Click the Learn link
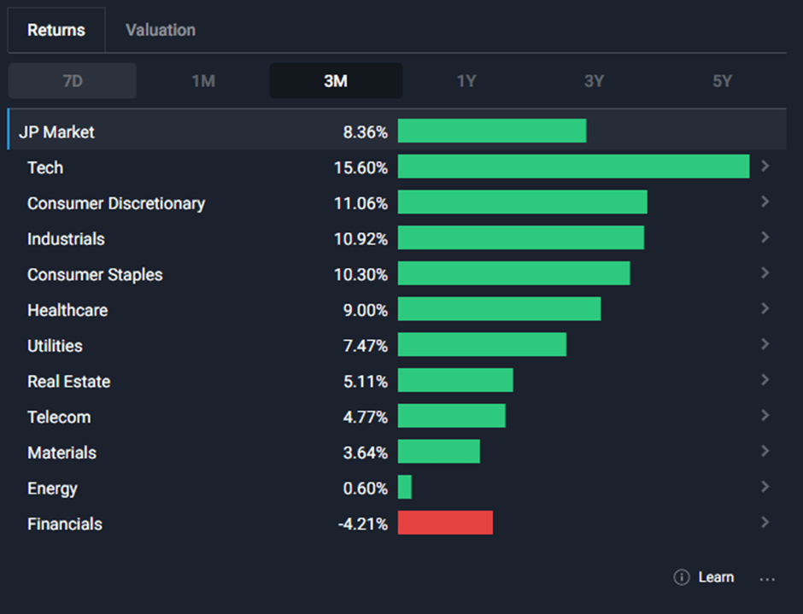This screenshot has width=803, height=614. click(x=716, y=577)
